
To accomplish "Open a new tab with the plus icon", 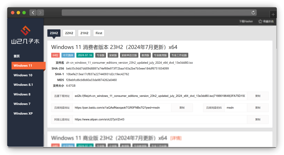I will pyautogui.click(x=273, y=14).
